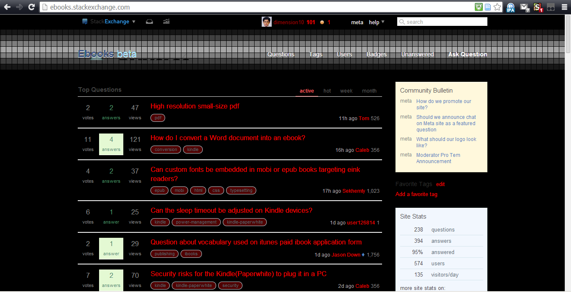The image size is (571, 292).
Task: Open the Tags navigation item
Action: (x=316, y=54)
